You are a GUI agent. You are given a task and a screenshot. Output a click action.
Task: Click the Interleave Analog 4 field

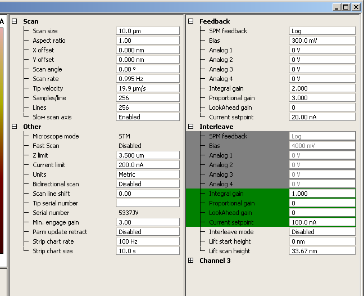(x=322, y=183)
